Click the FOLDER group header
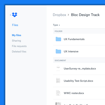 pyautogui.click(x=79, y=31)
